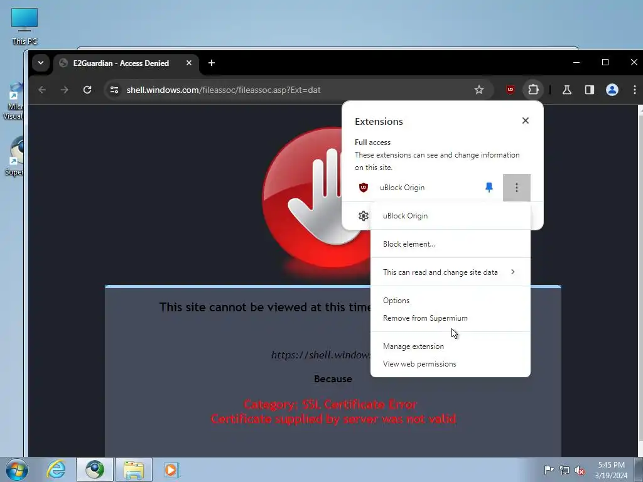The height and width of the screenshot is (482, 643).
Task: Open Options in the extension menu
Action: tap(450, 301)
